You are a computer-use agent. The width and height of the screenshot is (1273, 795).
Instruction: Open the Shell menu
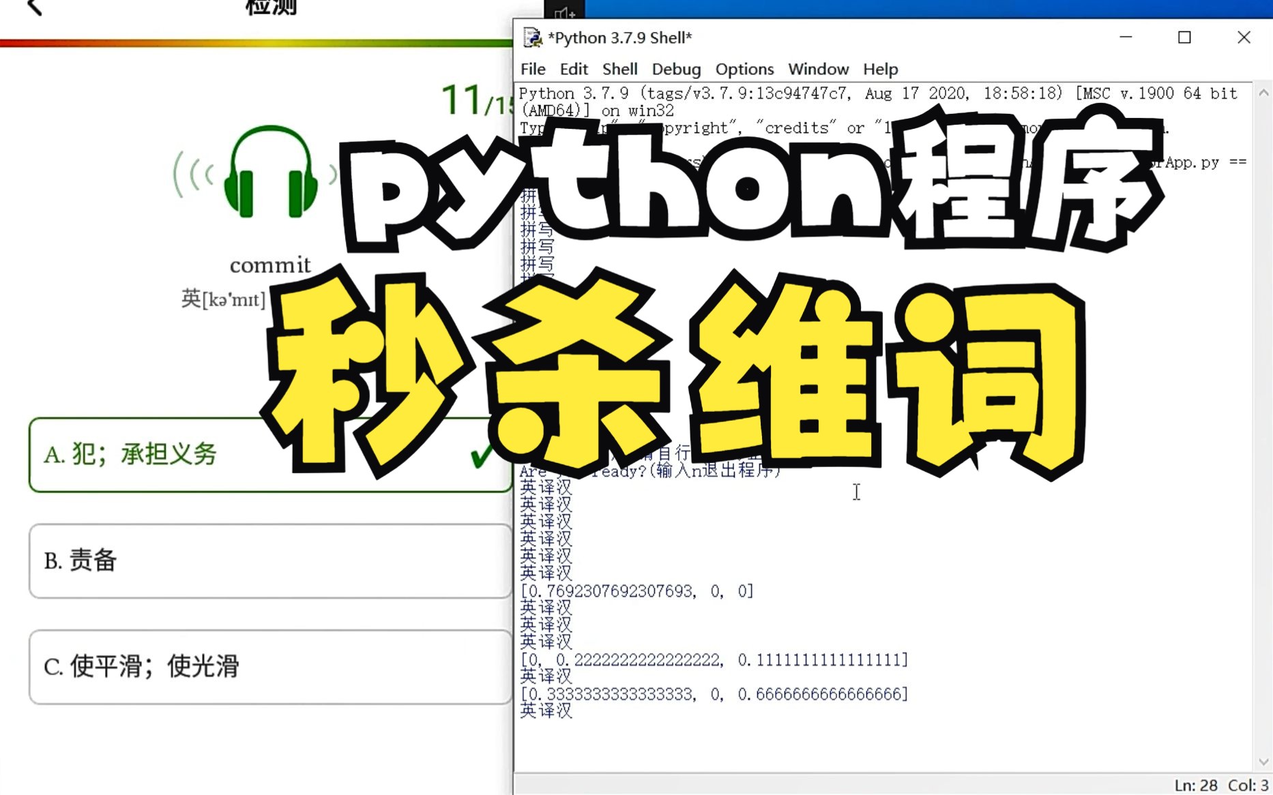point(619,69)
